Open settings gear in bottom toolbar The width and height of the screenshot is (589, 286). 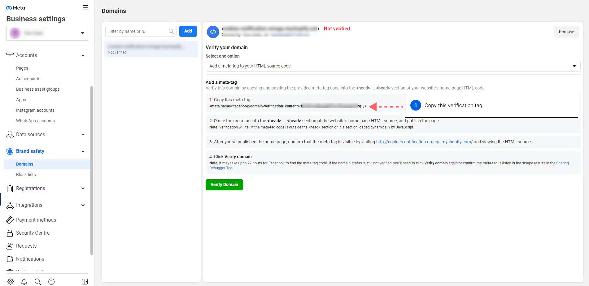point(11,282)
